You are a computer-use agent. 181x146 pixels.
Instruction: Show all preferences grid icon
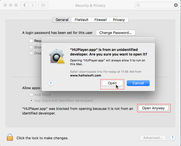(x=43, y=5)
